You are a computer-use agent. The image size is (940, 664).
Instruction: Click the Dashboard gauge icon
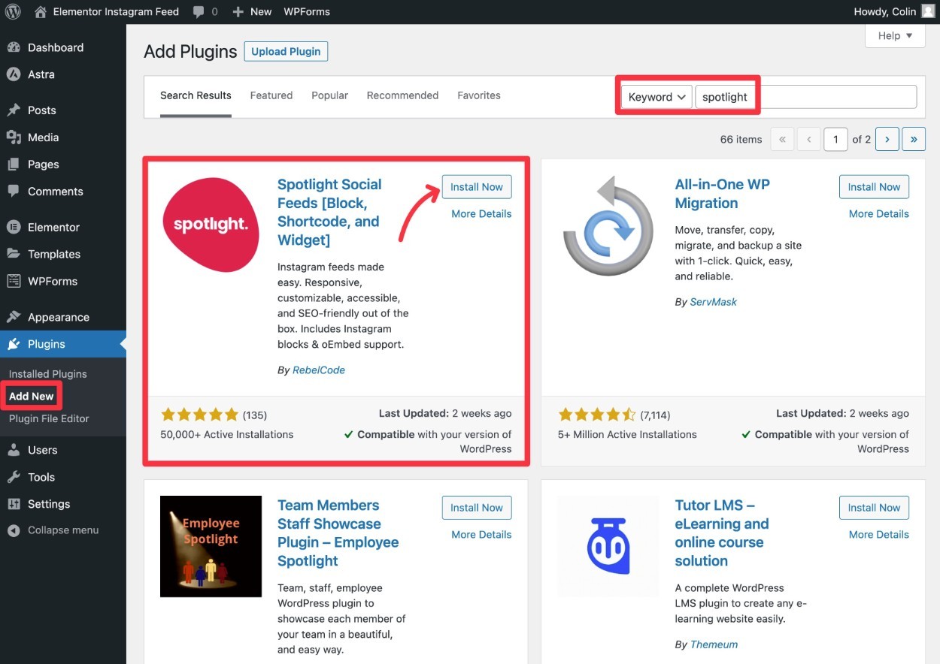tap(14, 47)
